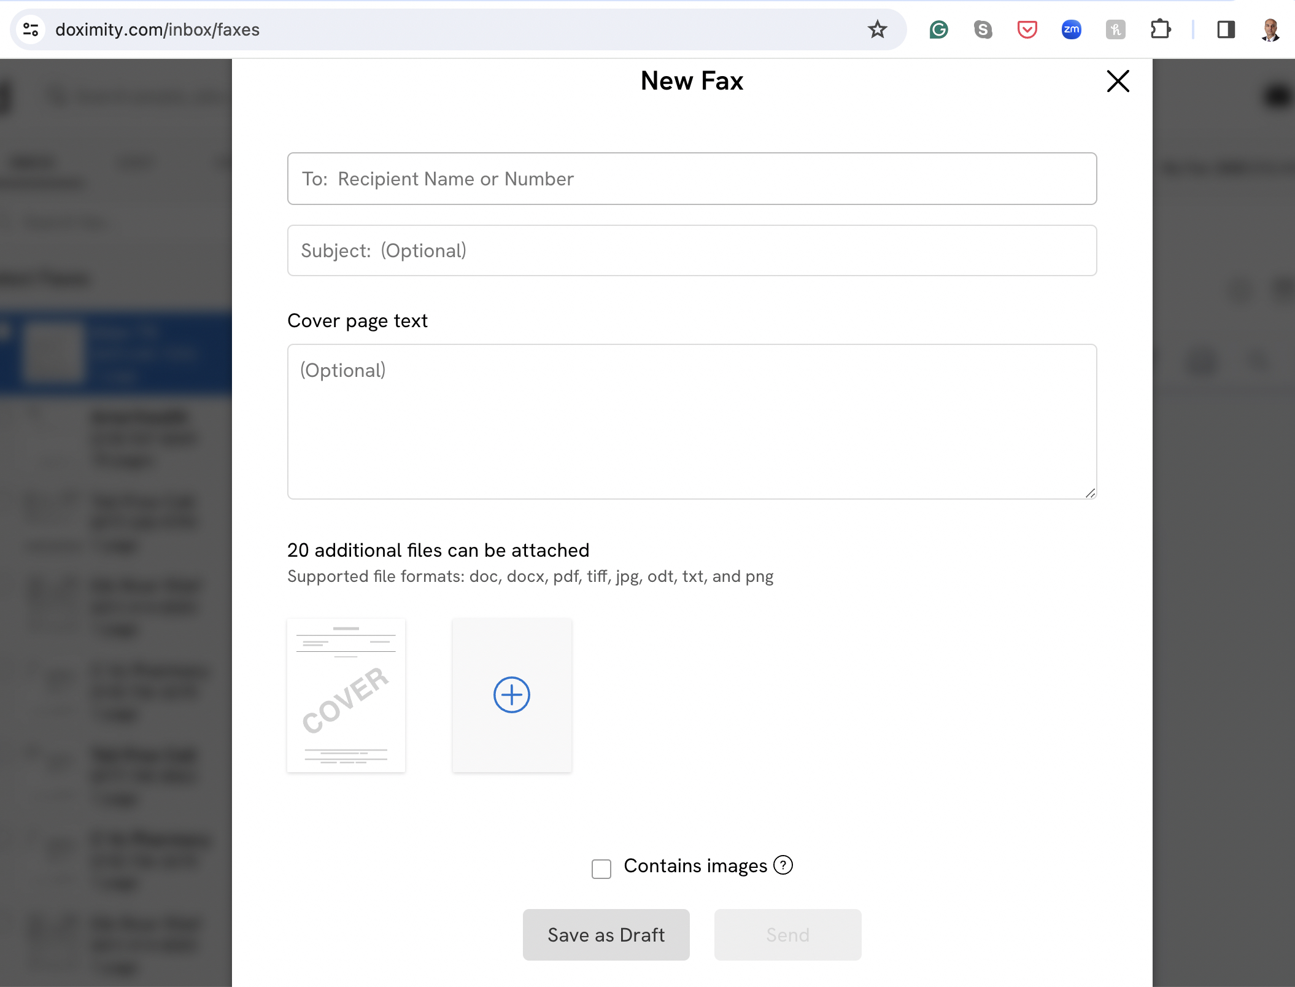The width and height of the screenshot is (1295, 987).
Task: Click the add attachment plus icon
Action: coord(511,694)
